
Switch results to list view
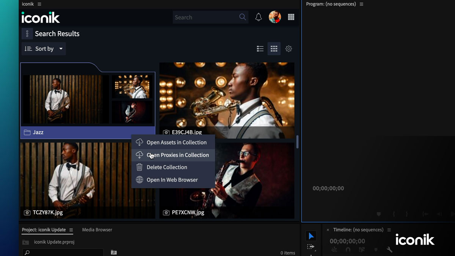coord(260,49)
